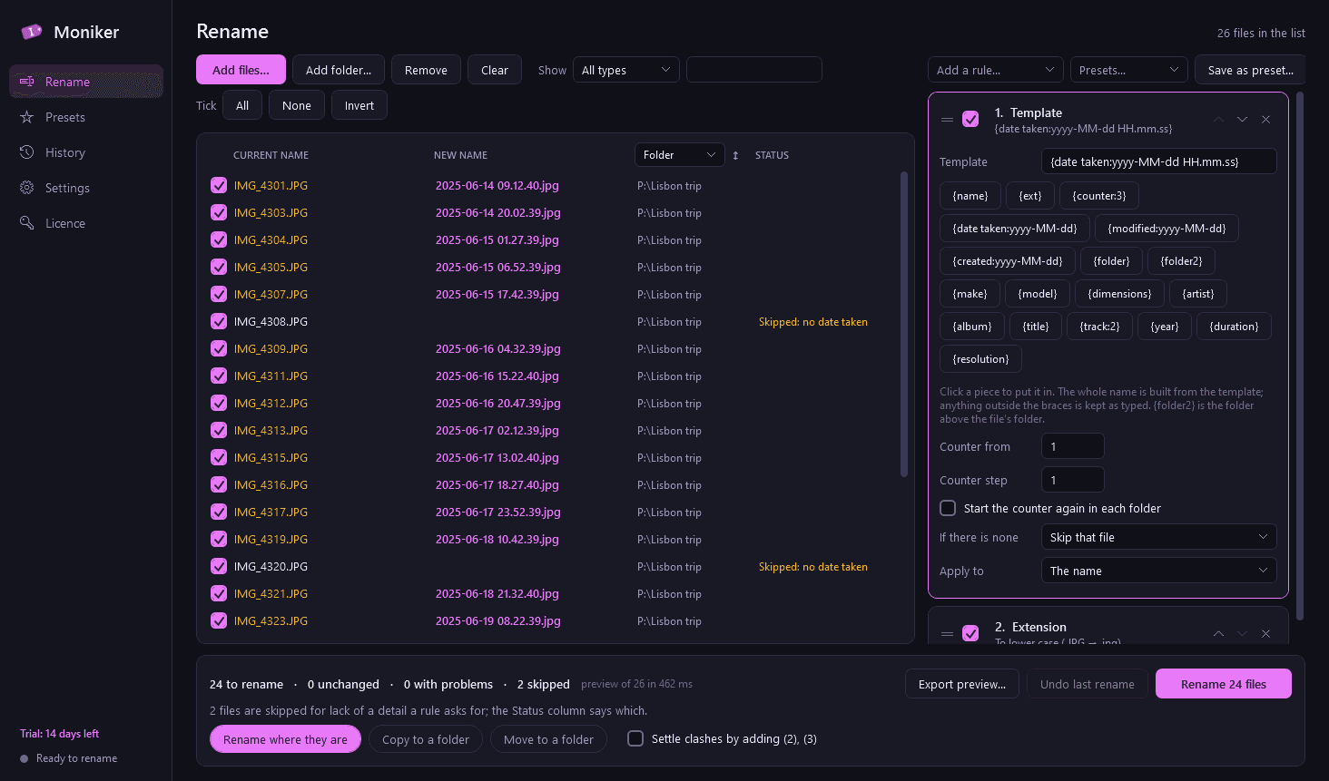Select the Rename where they are mode
Image resolution: width=1329 pixels, height=781 pixels.
coord(285,739)
